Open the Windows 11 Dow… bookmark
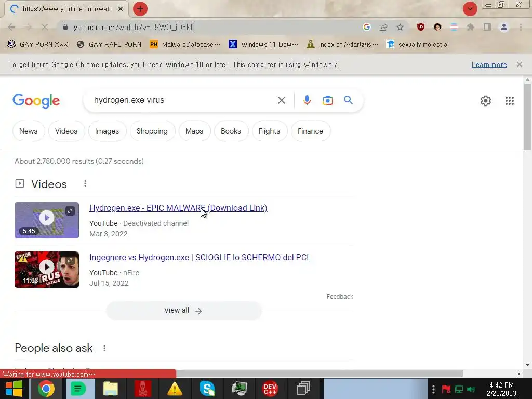Screen dimensions: 532x399 point(263,45)
